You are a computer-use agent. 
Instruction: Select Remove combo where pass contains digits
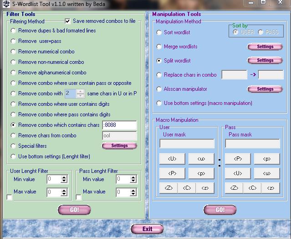13,114
